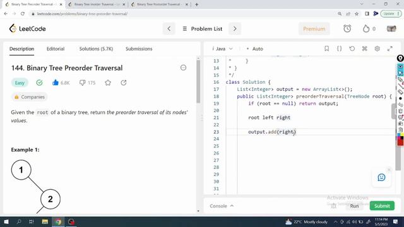Viewport: 404px width, 227px height.
Task: Click the address bar URL
Action: [82, 14]
